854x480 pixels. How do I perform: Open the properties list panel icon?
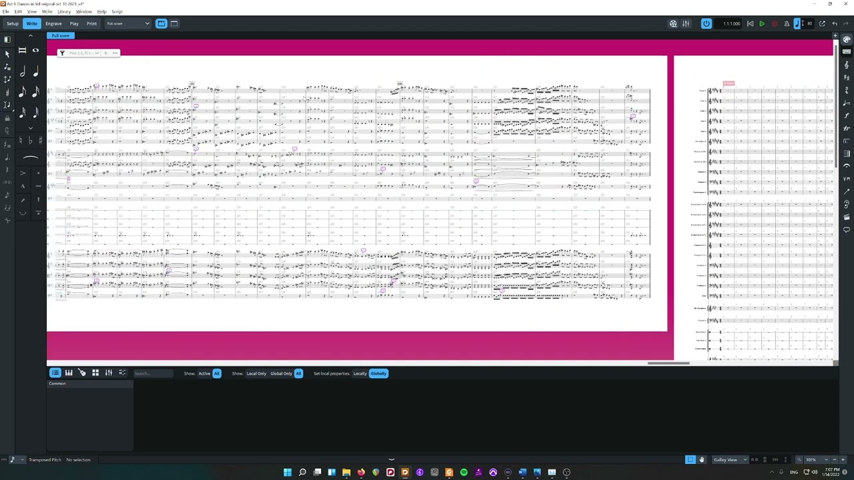tap(55, 373)
